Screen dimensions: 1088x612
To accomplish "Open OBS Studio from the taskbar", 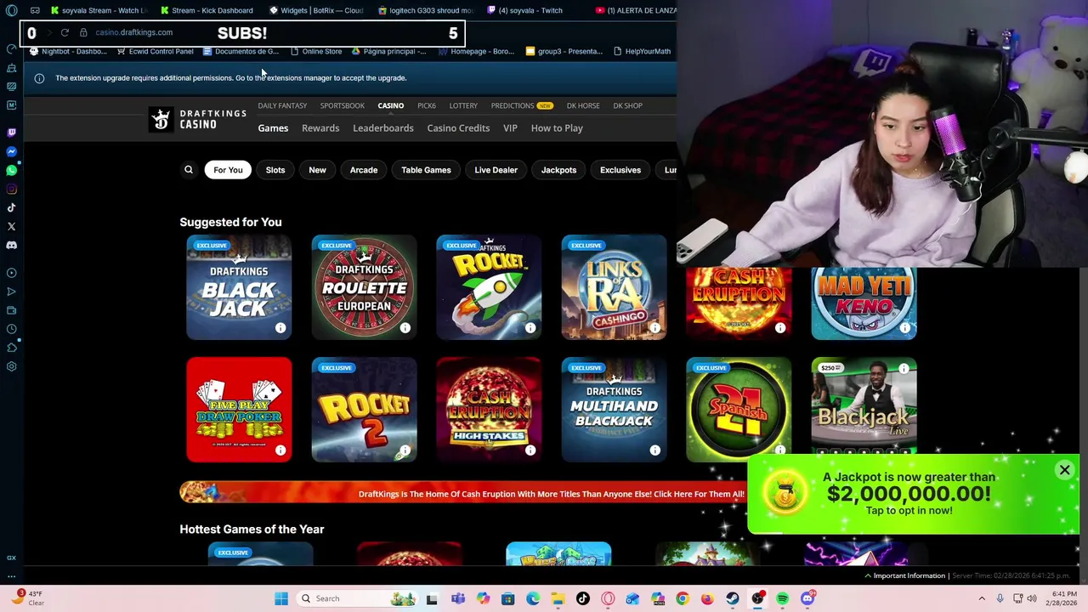I will point(757,598).
